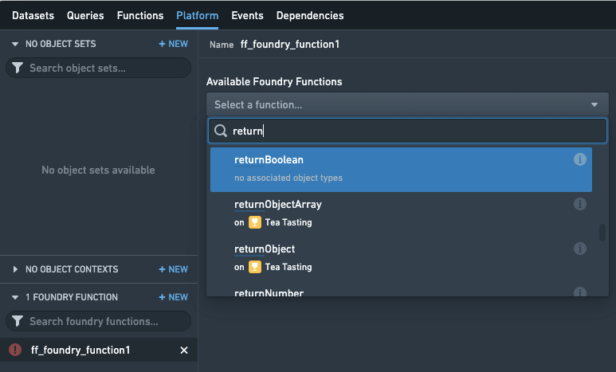Collapse the No Object Sets section
Viewport: 616px width, 372px height.
point(15,44)
